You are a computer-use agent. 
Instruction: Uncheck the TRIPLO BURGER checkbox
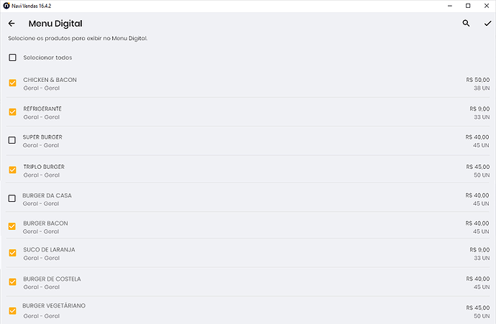tap(12, 170)
